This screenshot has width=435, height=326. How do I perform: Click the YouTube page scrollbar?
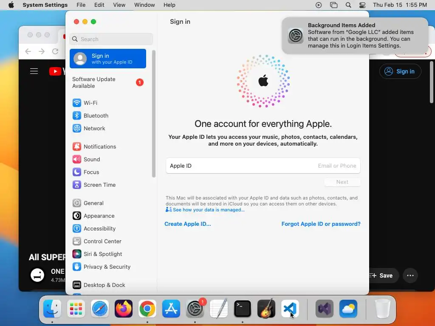coord(432,82)
